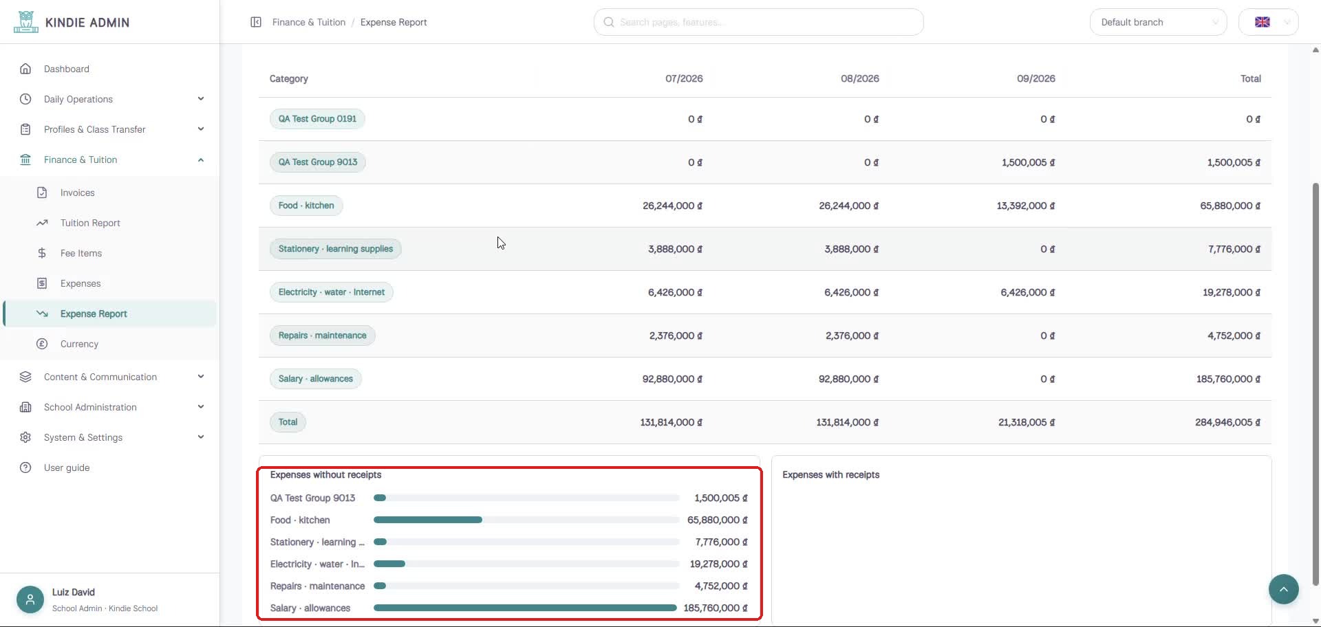Click the School Administration building icon
1321x627 pixels.
tap(25, 407)
